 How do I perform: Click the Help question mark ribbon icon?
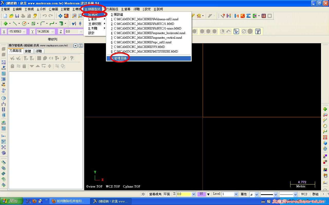[x=258, y=31]
